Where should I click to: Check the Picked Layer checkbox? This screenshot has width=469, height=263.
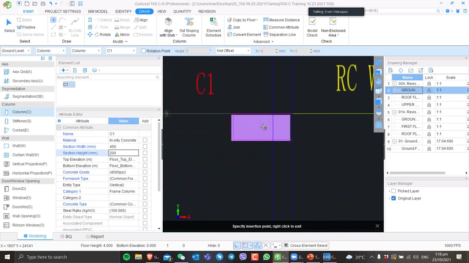point(394,191)
